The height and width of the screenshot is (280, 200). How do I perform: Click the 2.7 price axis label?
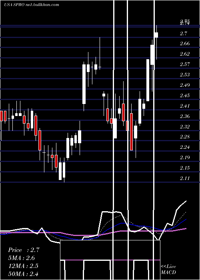(x=184, y=33)
